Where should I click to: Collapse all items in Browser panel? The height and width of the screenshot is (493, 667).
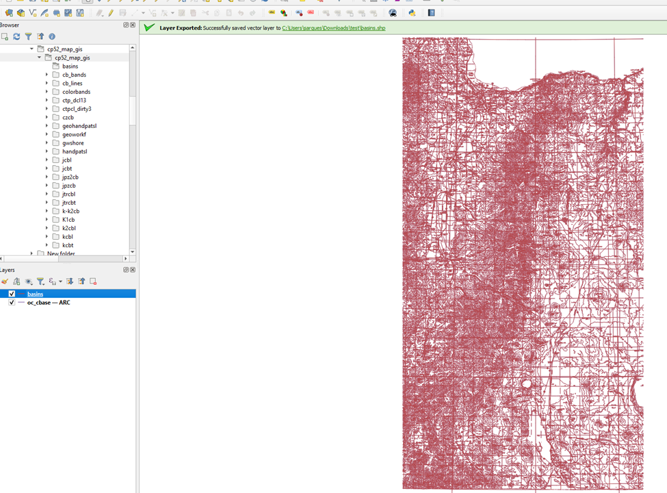(x=40, y=36)
